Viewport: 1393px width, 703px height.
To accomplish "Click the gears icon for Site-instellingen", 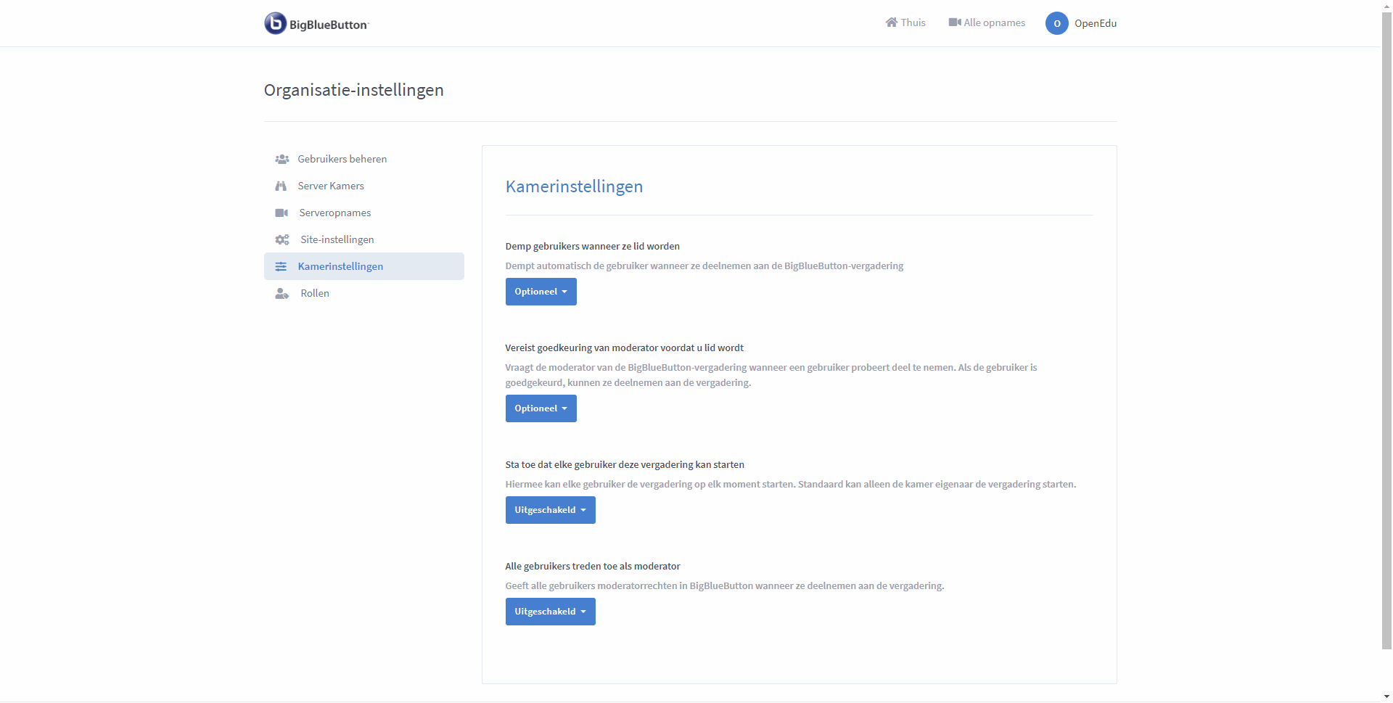I will click(x=282, y=239).
